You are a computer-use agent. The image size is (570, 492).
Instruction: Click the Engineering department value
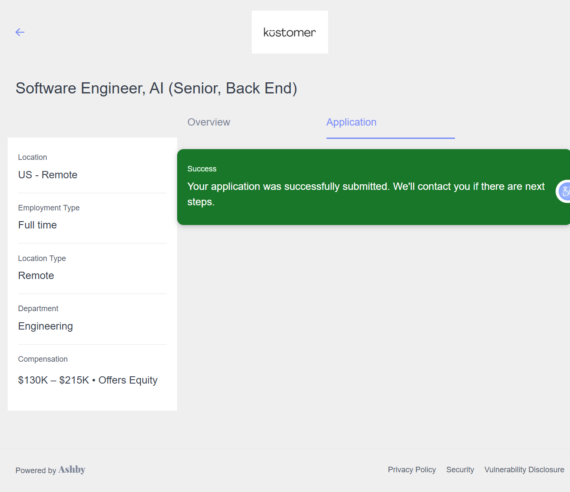(45, 326)
